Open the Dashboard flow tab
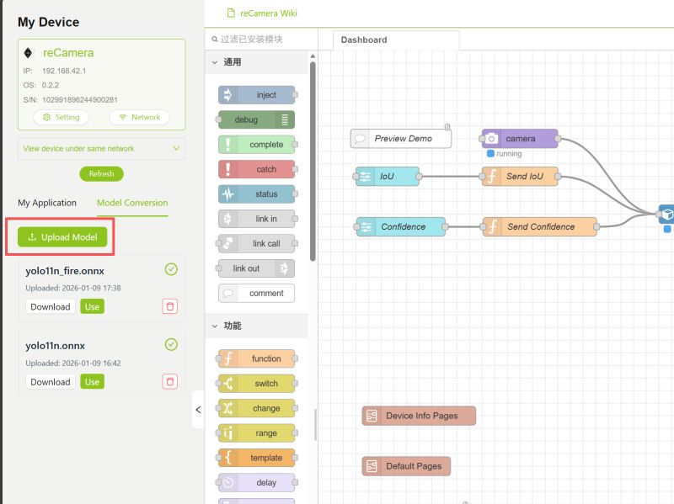 (x=365, y=40)
